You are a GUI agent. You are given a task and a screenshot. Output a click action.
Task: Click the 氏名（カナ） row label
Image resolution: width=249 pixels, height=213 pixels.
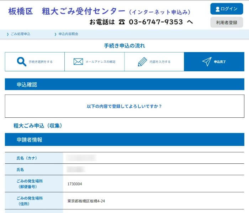(27, 158)
